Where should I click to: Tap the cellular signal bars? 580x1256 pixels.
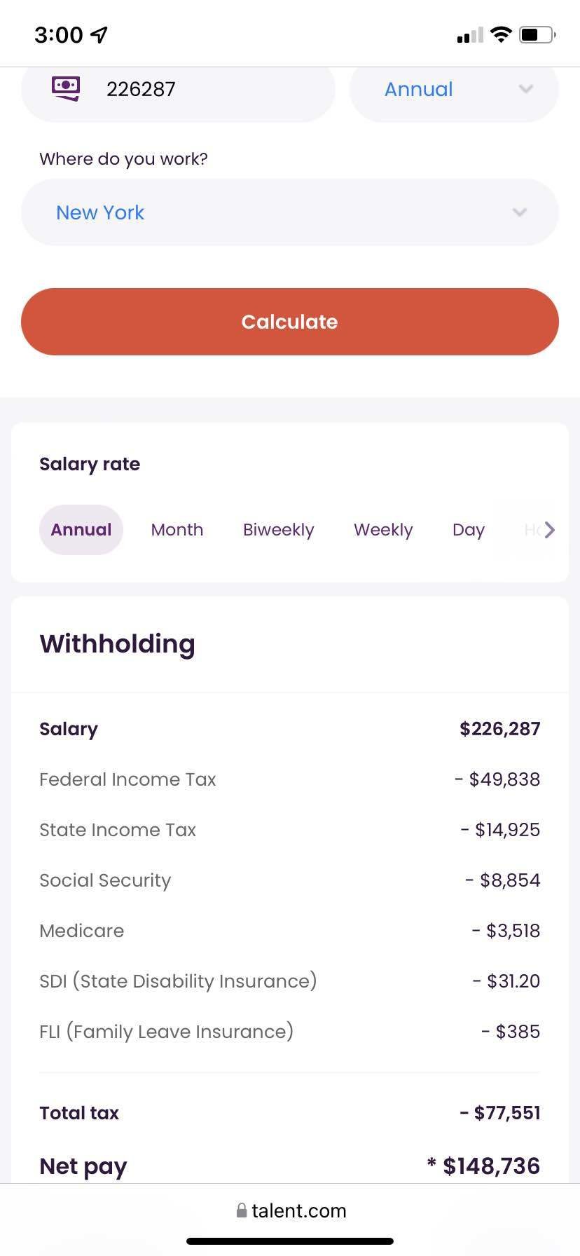[x=471, y=34]
